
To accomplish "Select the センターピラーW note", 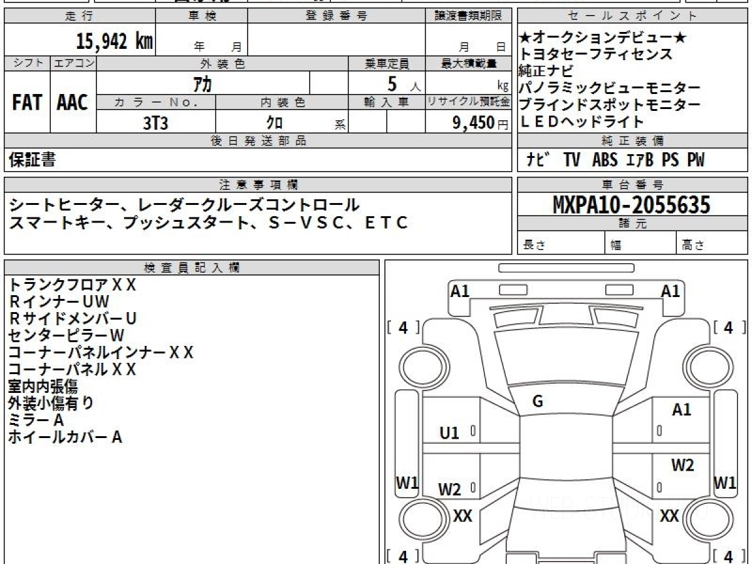I will [x=66, y=335].
